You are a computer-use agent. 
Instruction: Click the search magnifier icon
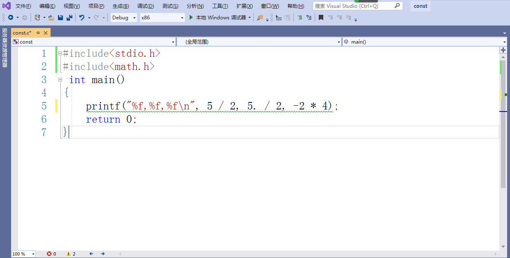[397, 6]
